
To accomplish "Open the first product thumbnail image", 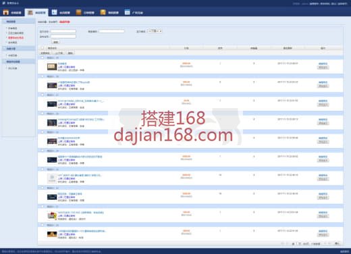I will (x=52, y=67).
